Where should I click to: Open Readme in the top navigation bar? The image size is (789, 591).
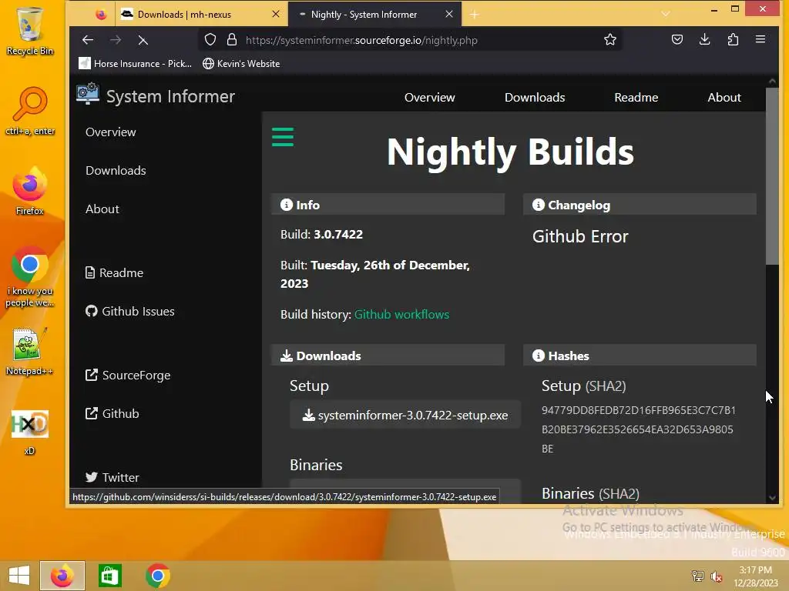pyautogui.click(x=636, y=98)
